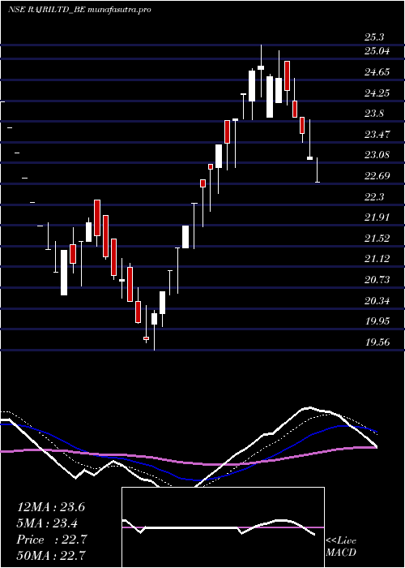The image size is (405, 568).
Task: Click the 23.8 price level label
Action: 374,114
